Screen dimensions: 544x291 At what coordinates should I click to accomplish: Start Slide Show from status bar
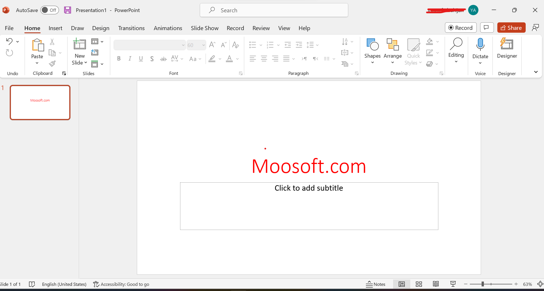point(453,284)
